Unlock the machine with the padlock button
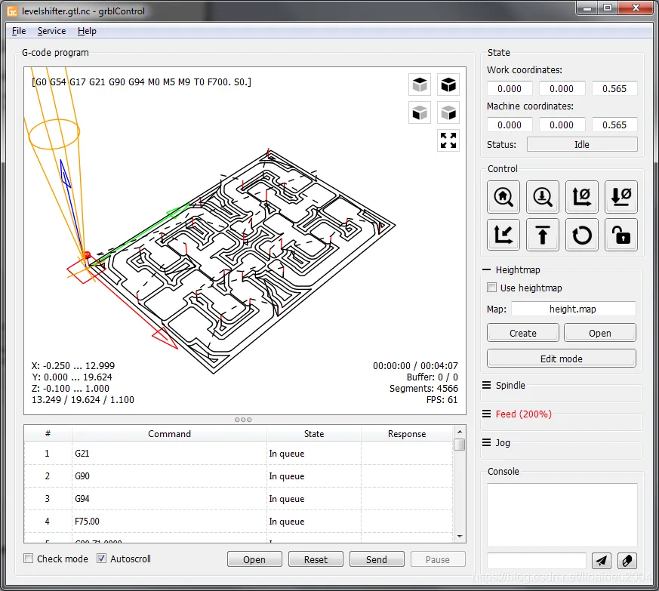 tap(621, 235)
